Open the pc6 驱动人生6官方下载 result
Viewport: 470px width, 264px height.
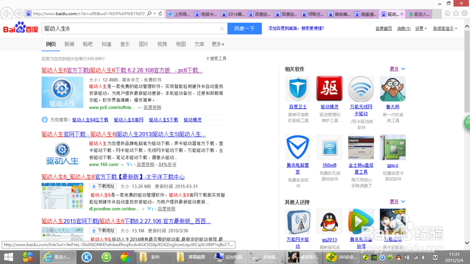pyautogui.click(x=122, y=70)
